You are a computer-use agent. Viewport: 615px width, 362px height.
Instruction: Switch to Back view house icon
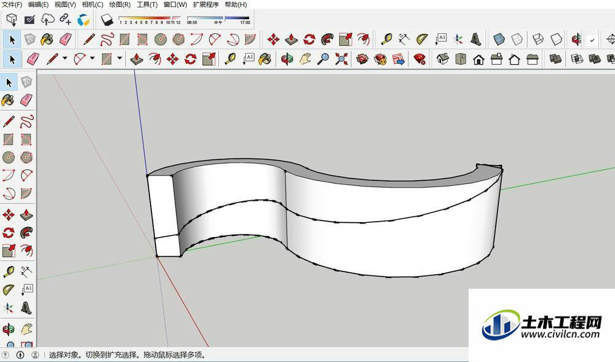point(515,60)
